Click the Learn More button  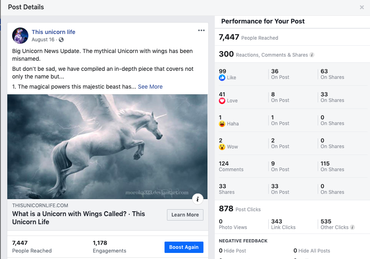click(185, 215)
